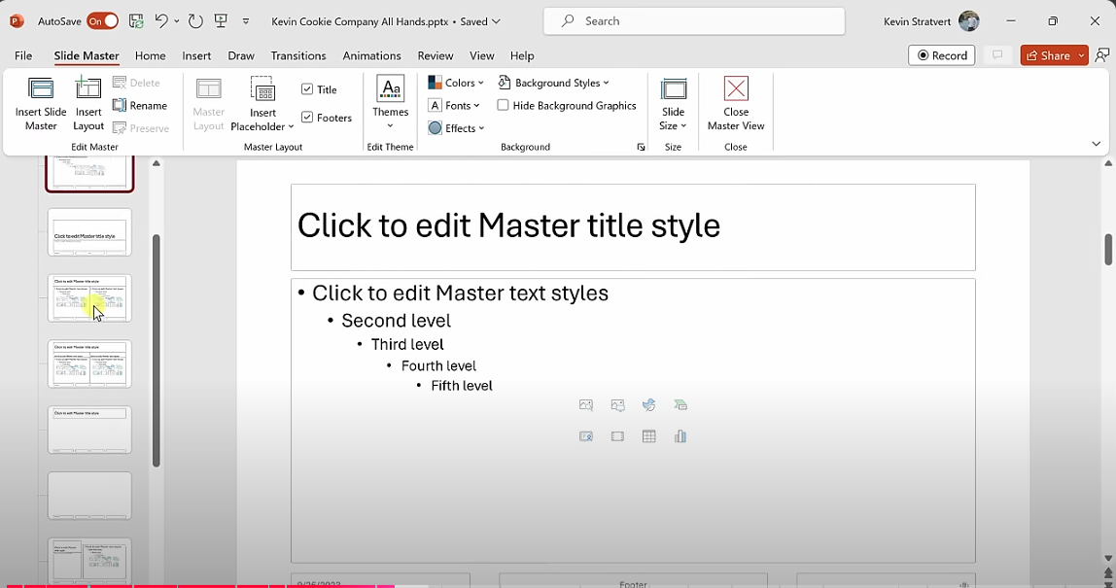Click in the Search box
This screenshot has height=588, width=1116.
pos(694,21)
